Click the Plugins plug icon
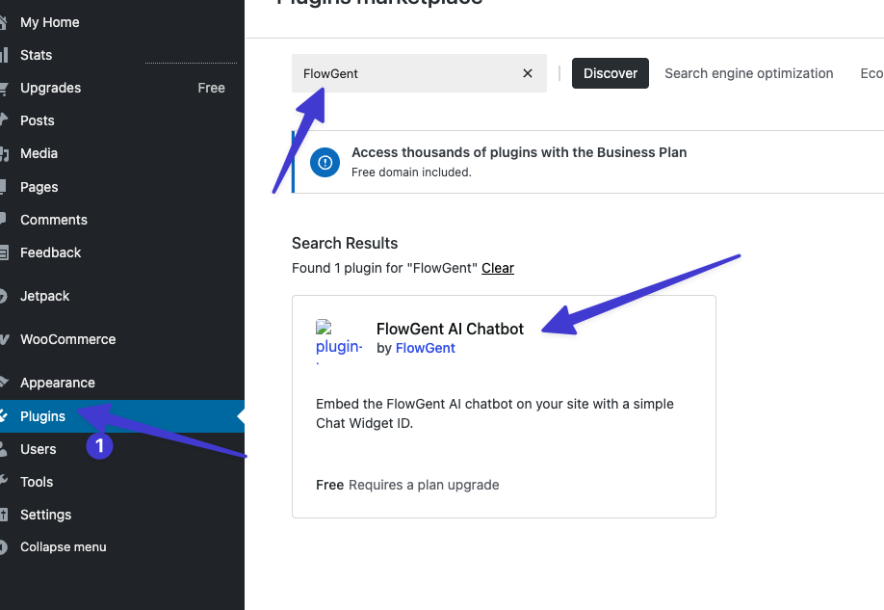Image resolution: width=884 pixels, height=610 pixels. 4,416
